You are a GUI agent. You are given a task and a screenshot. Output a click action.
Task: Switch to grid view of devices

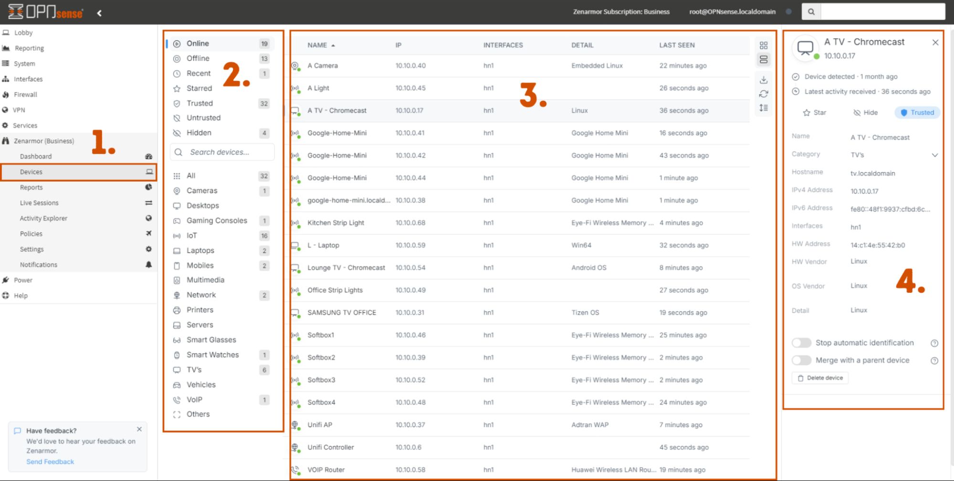764,45
